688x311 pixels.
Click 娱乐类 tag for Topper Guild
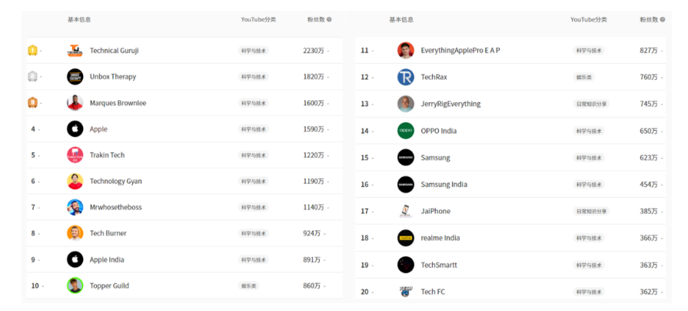pos(249,286)
